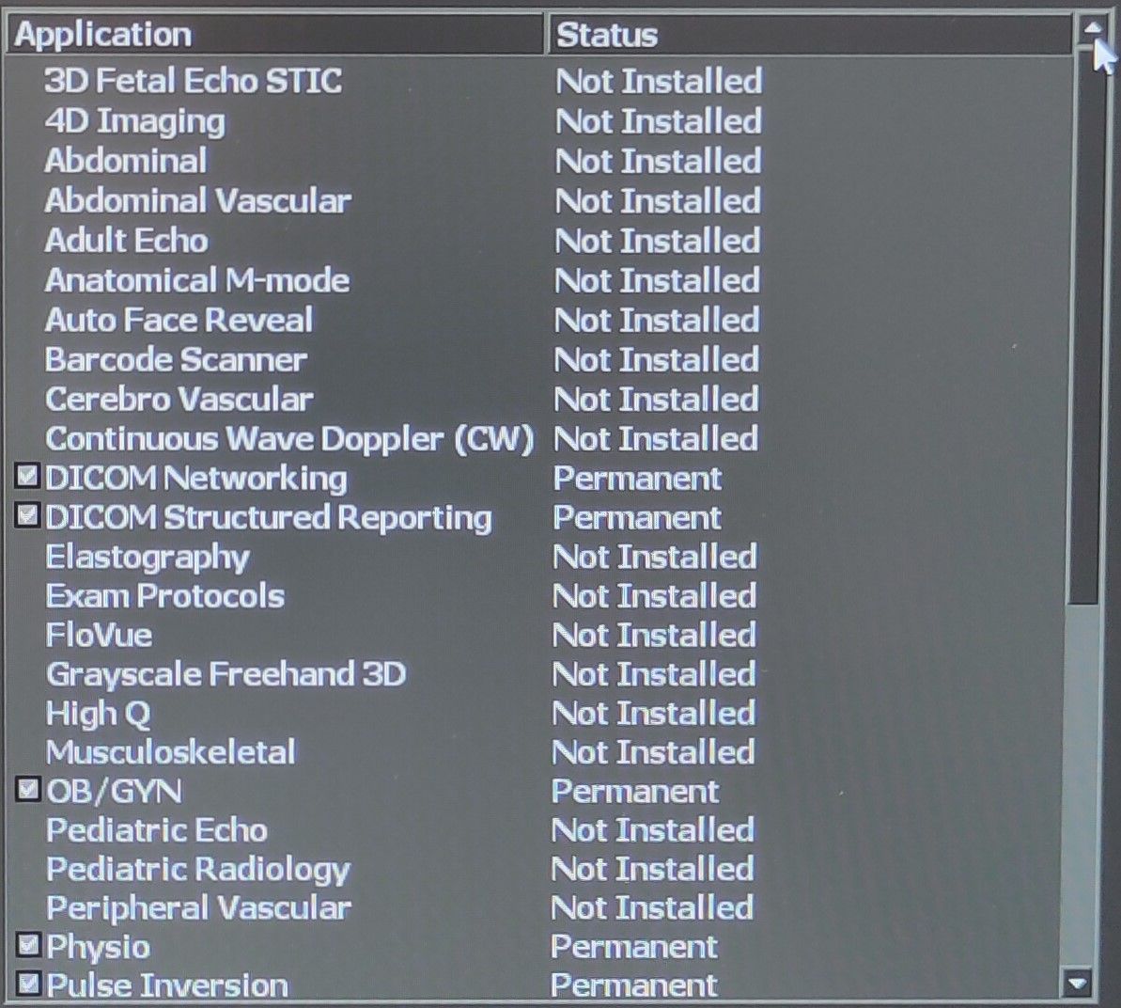
Task: Select the Elastography application
Action: coord(148,557)
